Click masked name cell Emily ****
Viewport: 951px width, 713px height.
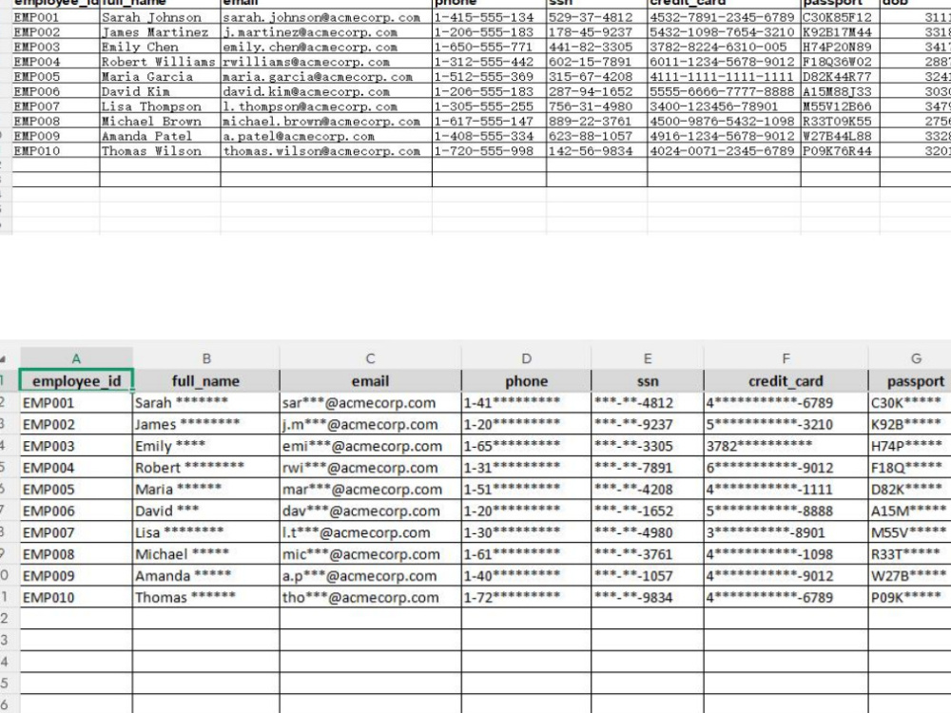(206, 446)
